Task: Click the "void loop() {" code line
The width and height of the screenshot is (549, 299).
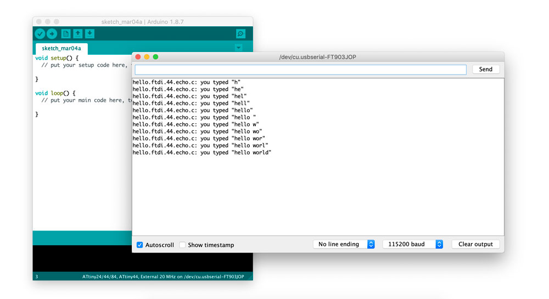Action: [55, 93]
